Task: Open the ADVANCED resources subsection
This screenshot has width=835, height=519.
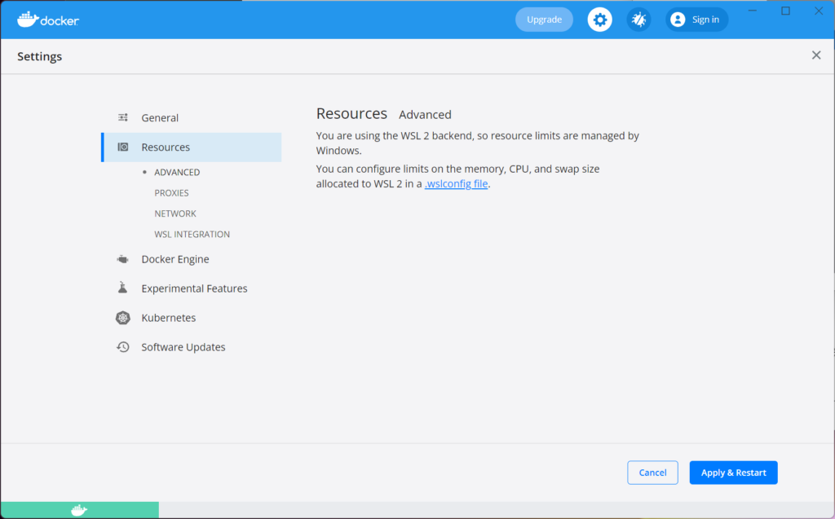Action: (x=177, y=173)
